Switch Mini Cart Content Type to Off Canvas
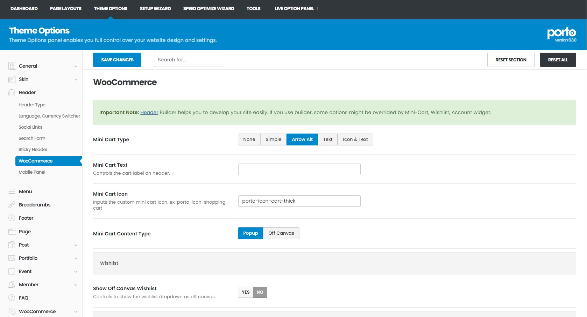Image resolution: width=587 pixels, height=317 pixels. click(x=281, y=233)
